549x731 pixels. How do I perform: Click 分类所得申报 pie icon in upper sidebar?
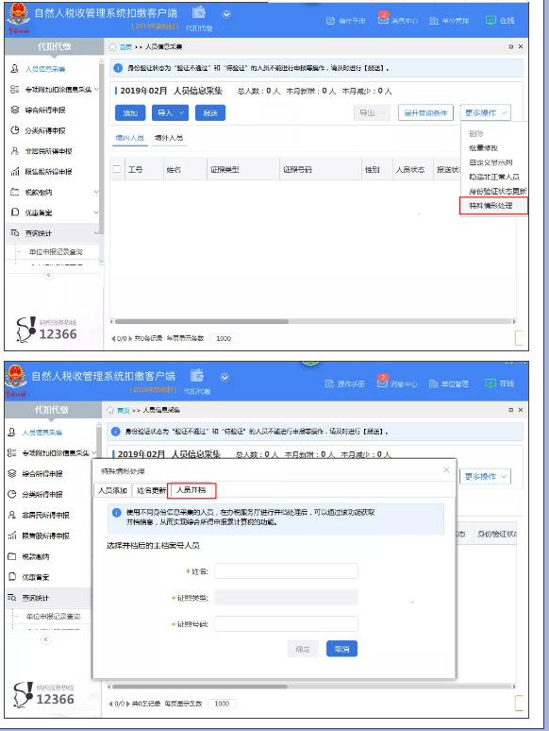15,130
